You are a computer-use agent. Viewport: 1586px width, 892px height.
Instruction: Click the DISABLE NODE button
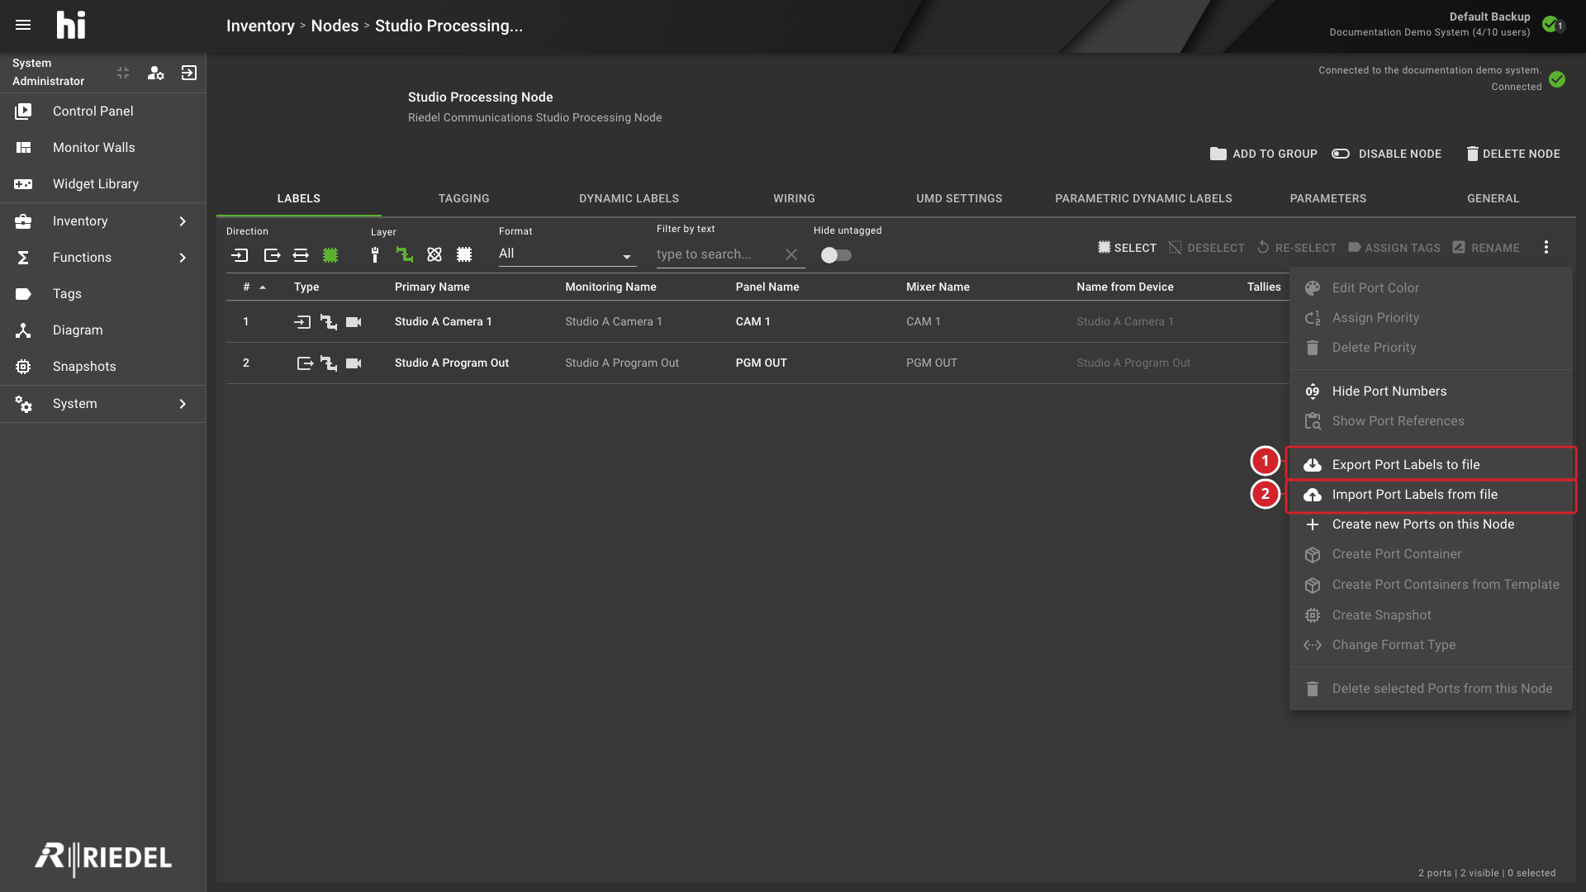1387,154
